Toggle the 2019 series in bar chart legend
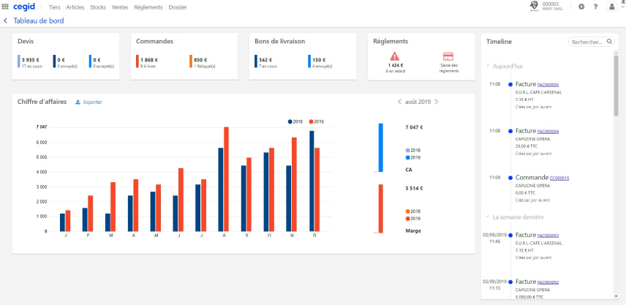 tap(316, 121)
